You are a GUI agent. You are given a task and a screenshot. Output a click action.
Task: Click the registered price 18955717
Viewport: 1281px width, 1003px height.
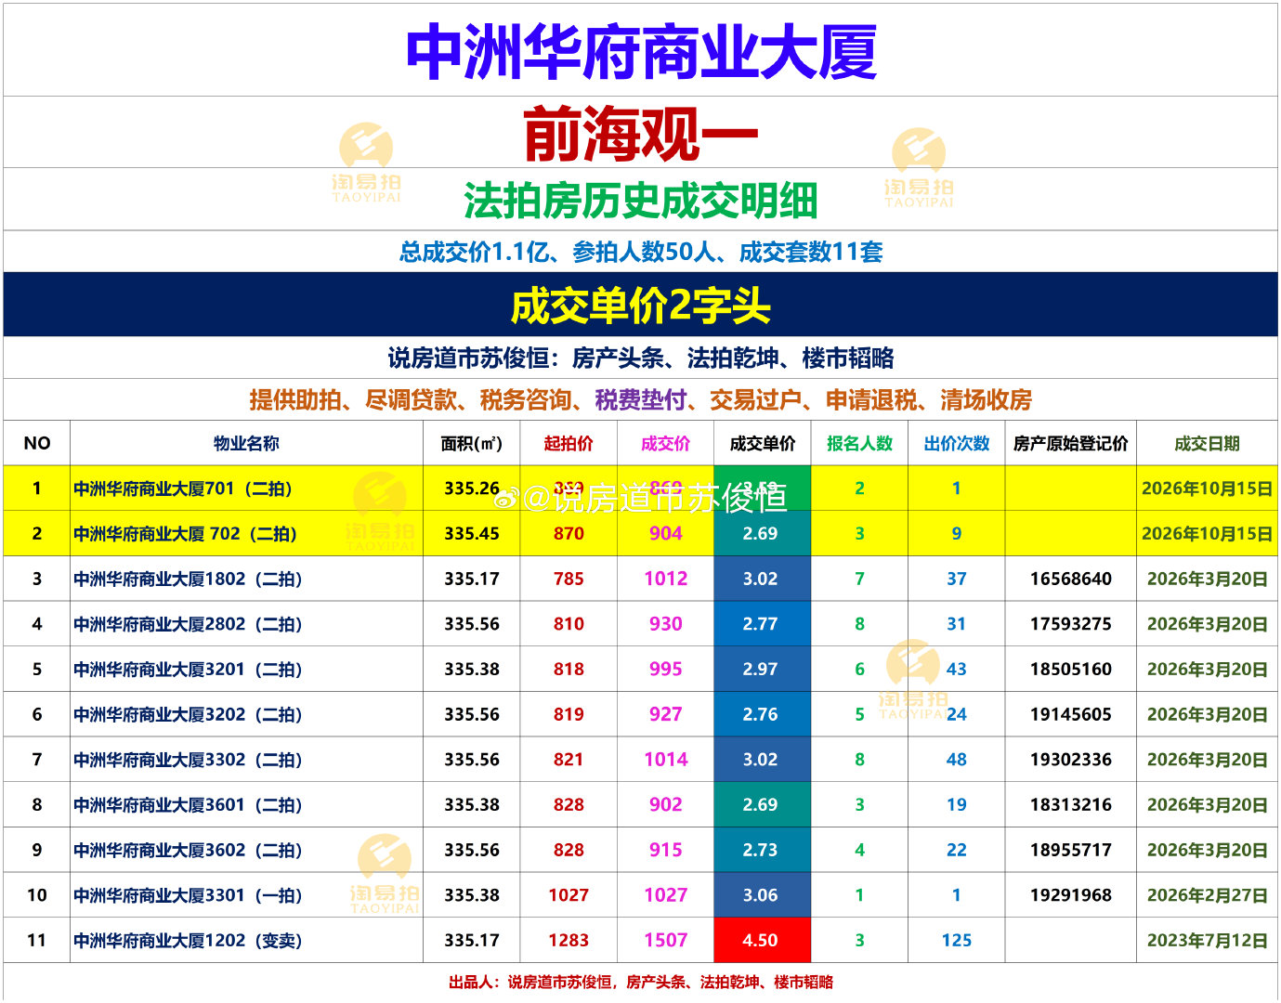click(x=1071, y=850)
